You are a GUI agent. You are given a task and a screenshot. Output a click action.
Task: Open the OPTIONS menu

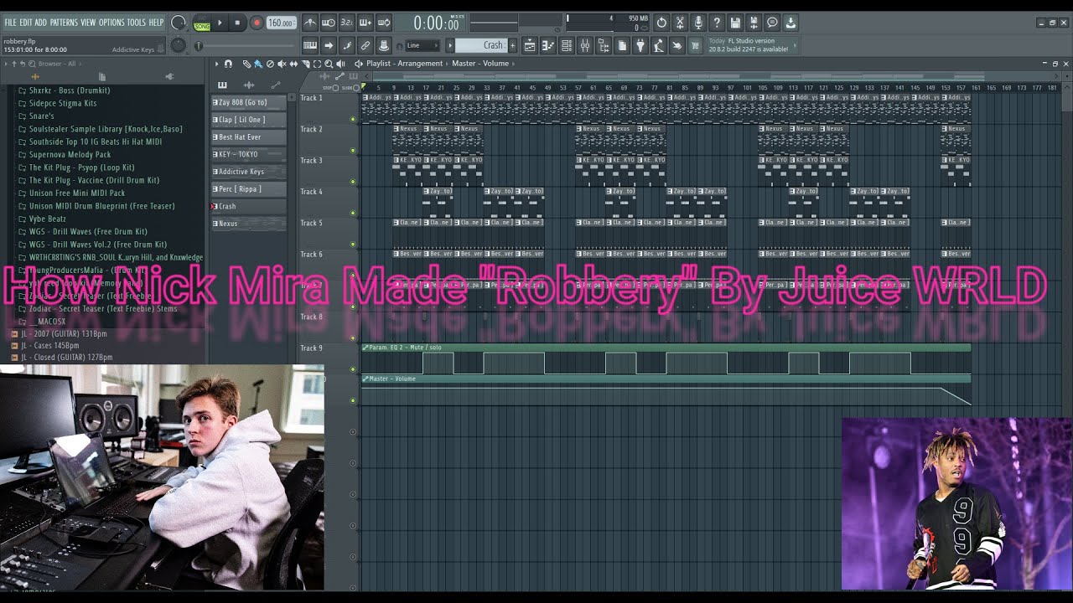click(111, 23)
